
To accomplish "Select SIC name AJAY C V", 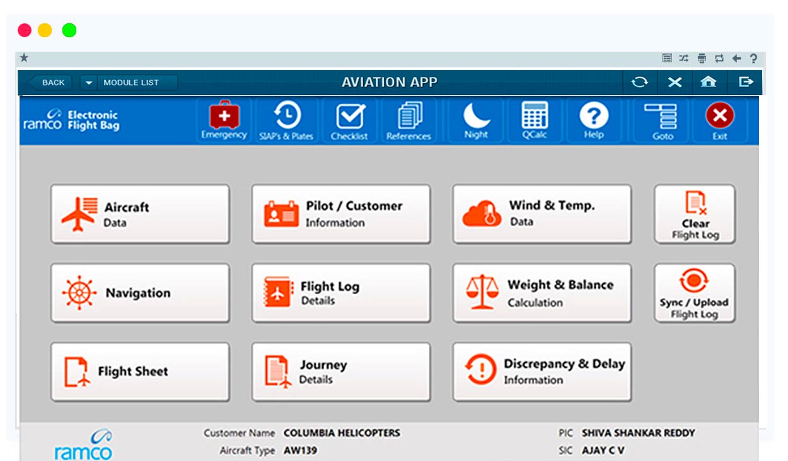I will (603, 451).
